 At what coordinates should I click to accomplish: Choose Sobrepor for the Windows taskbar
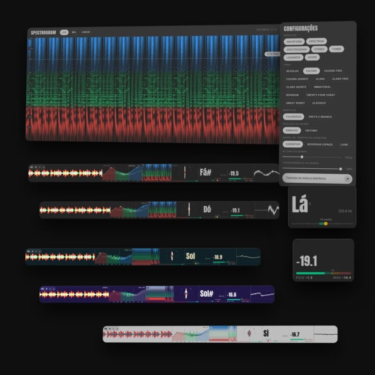(292, 144)
